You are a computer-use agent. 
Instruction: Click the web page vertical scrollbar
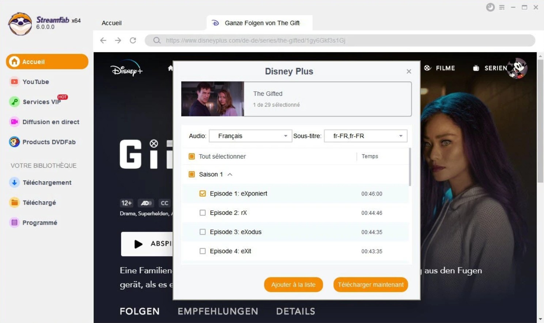coord(540,121)
